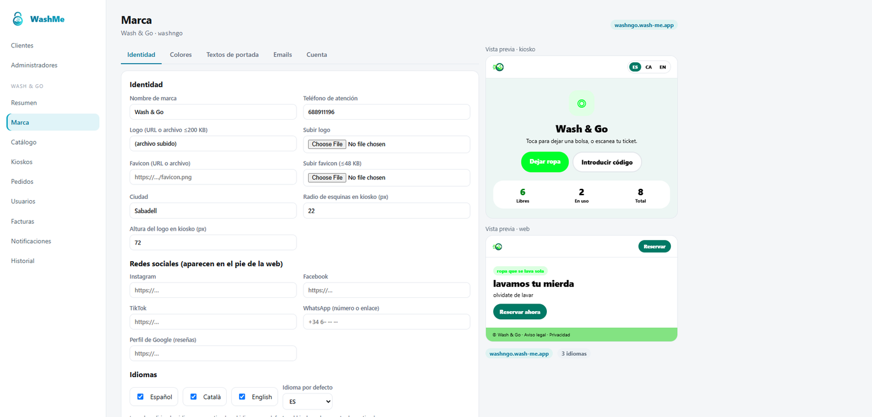
Task: Open Notificaciones in the sidebar
Action: tap(53, 241)
